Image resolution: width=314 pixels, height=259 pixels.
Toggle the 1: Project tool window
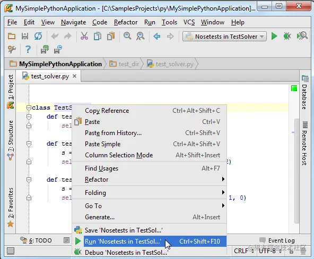tap(11, 87)
